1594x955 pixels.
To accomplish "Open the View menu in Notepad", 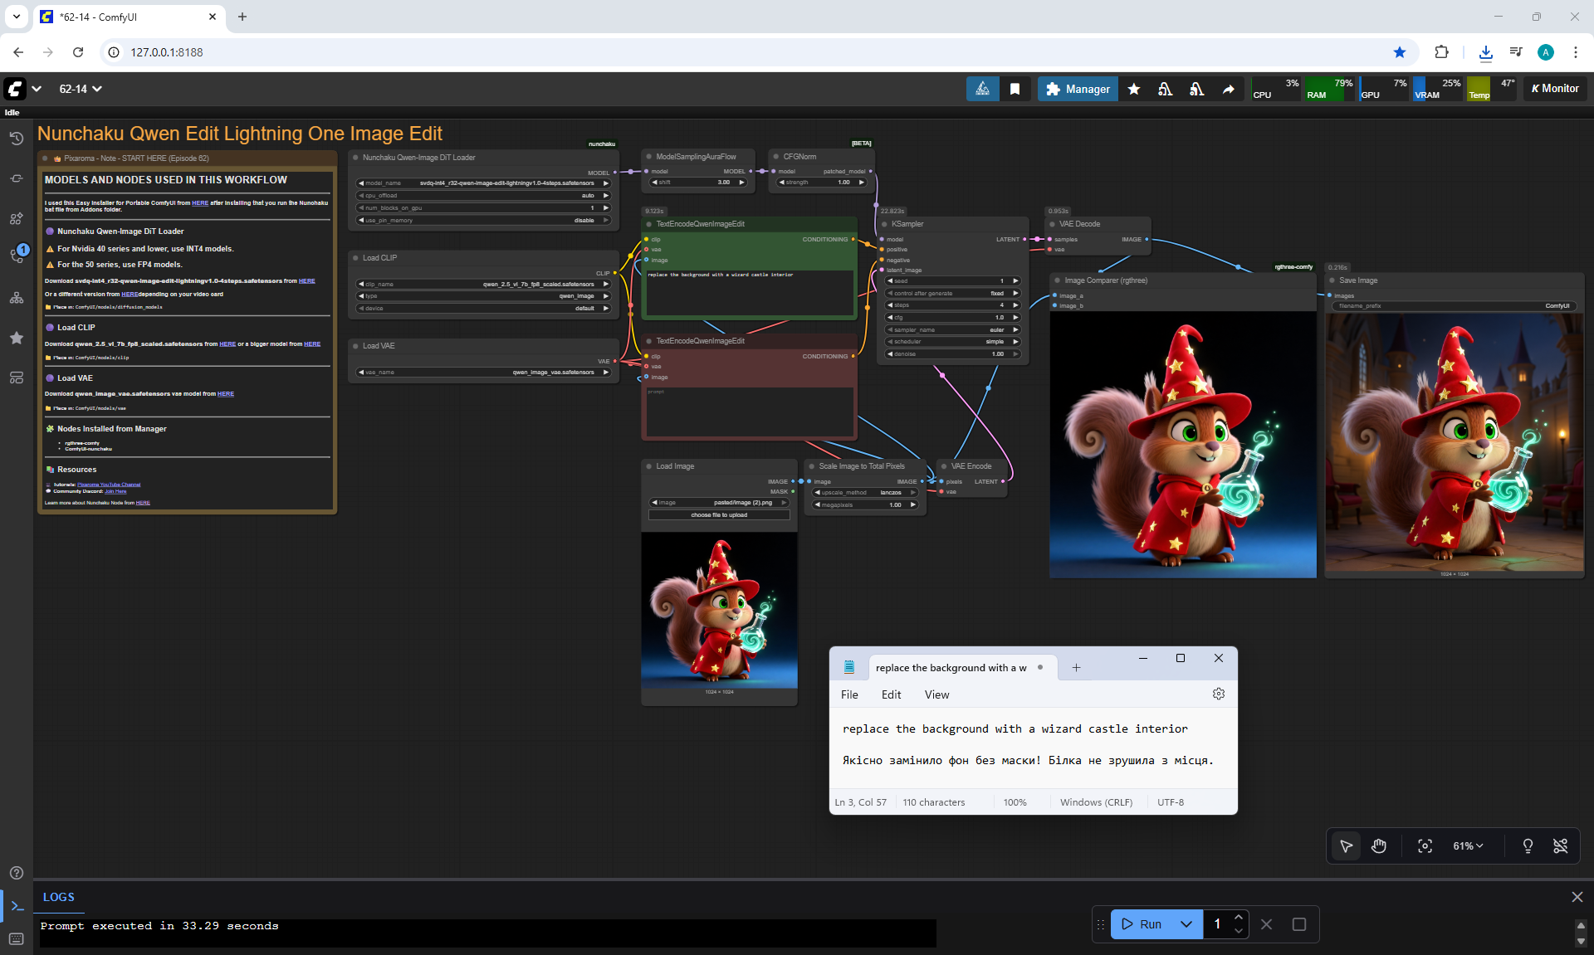I will [x=936, y=694].
